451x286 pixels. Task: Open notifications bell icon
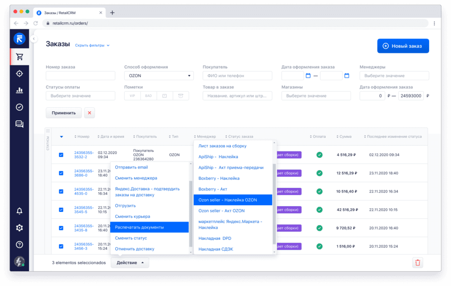[19, 211]
